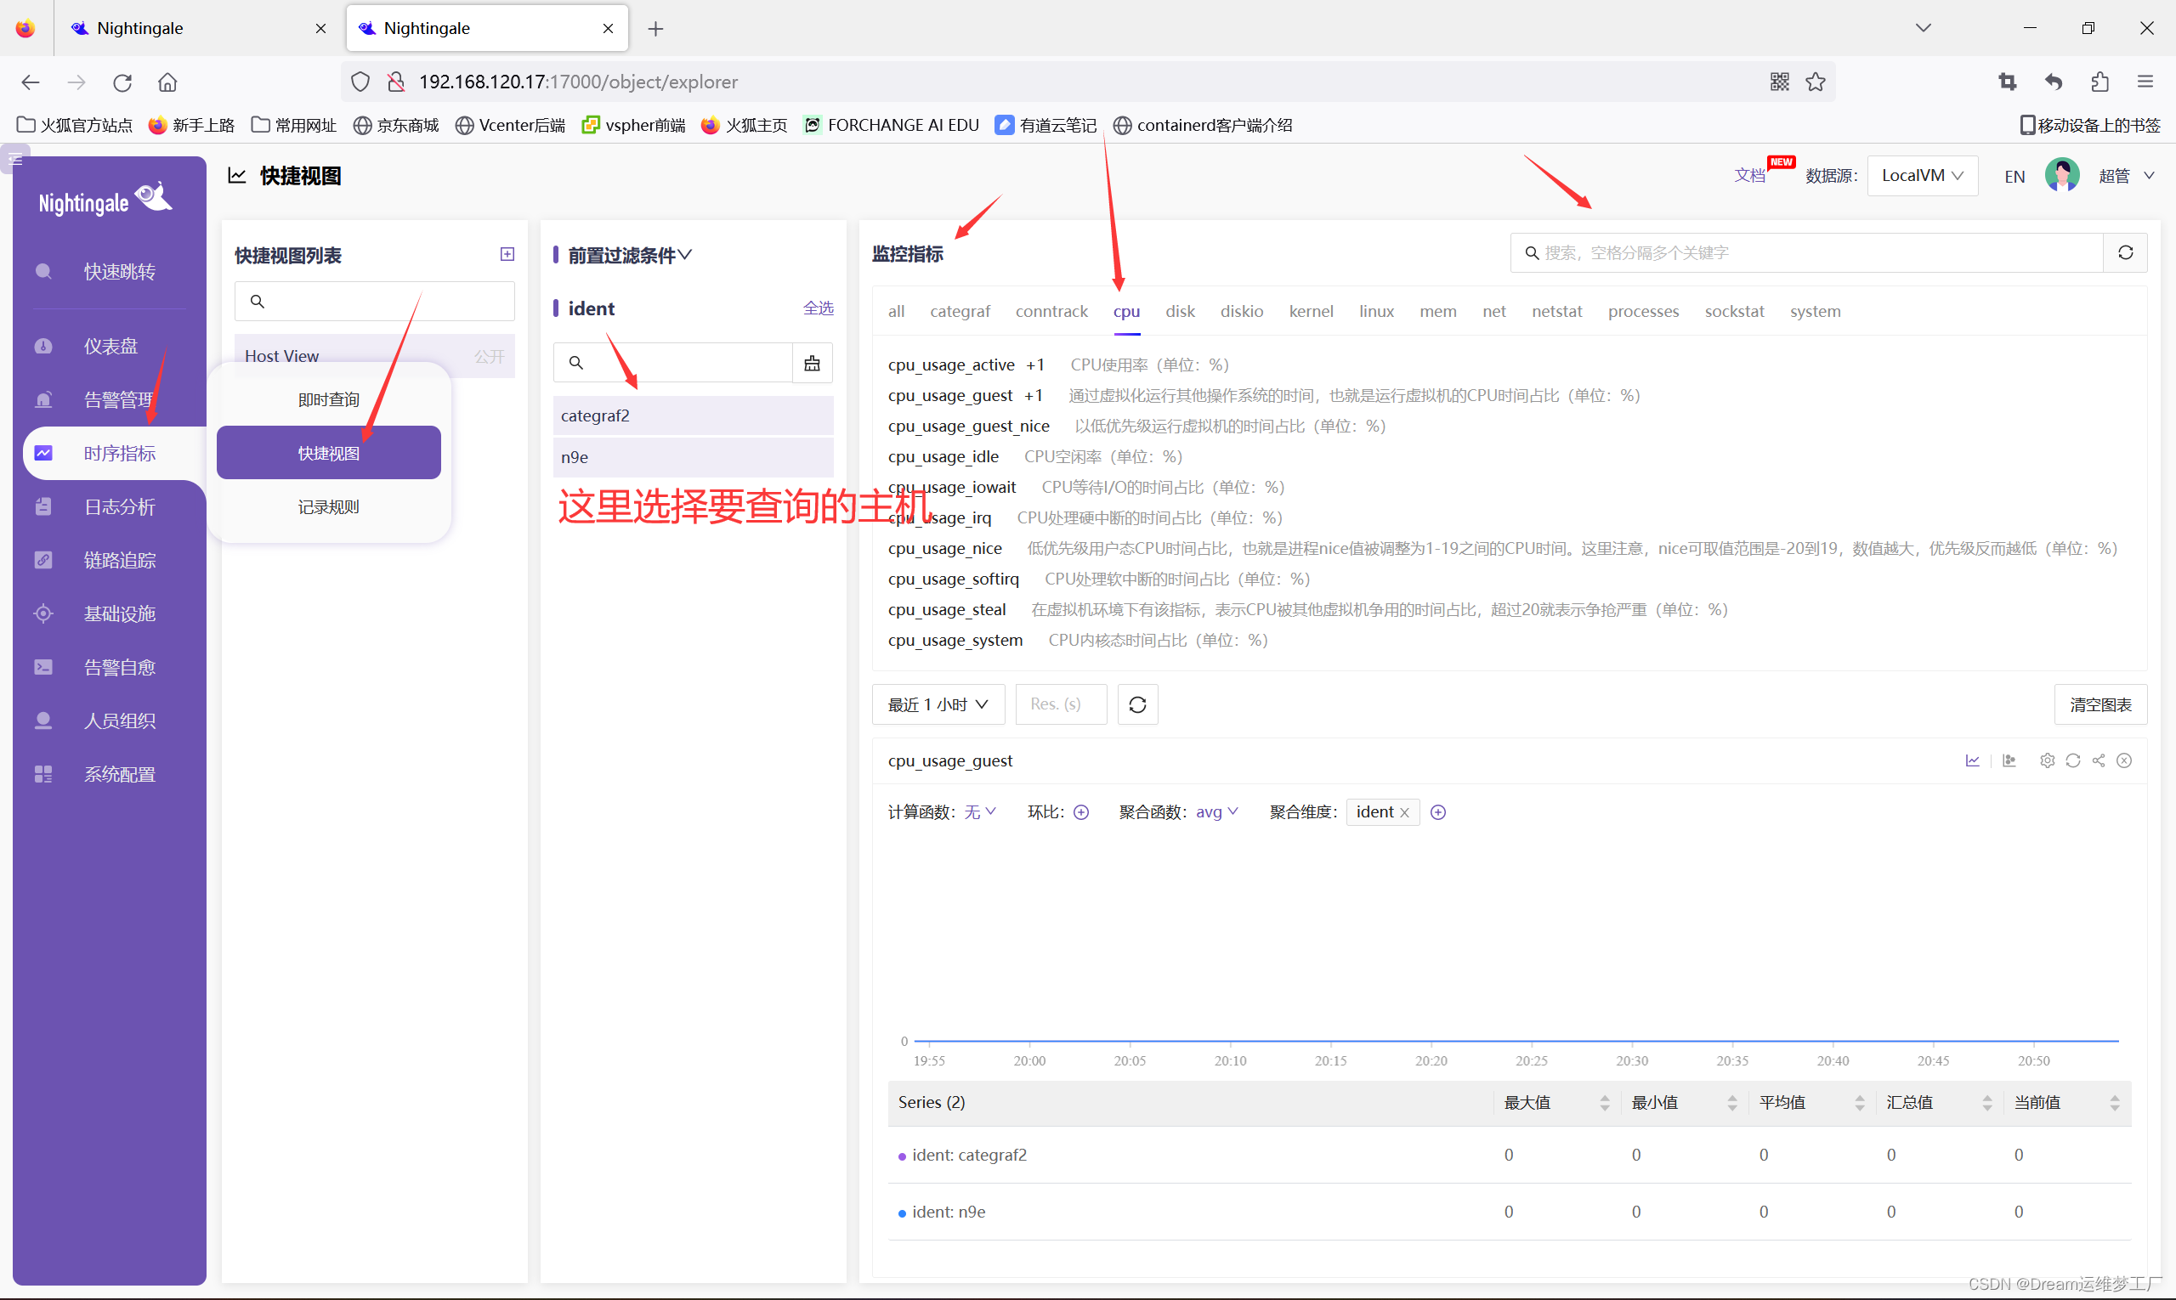Refresh the metrics list next to search box
Viewport: 2176px width, 1300px height.
pos(2125,252)
